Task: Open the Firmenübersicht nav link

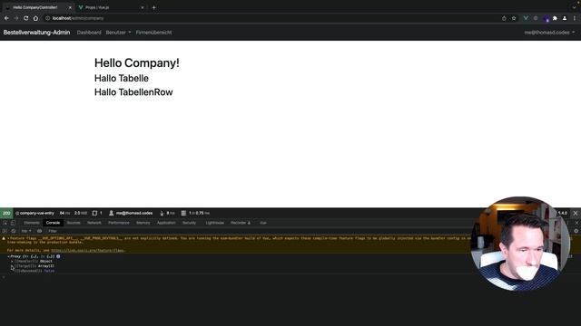Action: [153, 33]
